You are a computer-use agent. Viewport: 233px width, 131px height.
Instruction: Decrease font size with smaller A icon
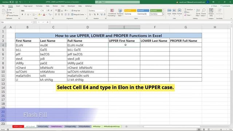click(51, 11)
